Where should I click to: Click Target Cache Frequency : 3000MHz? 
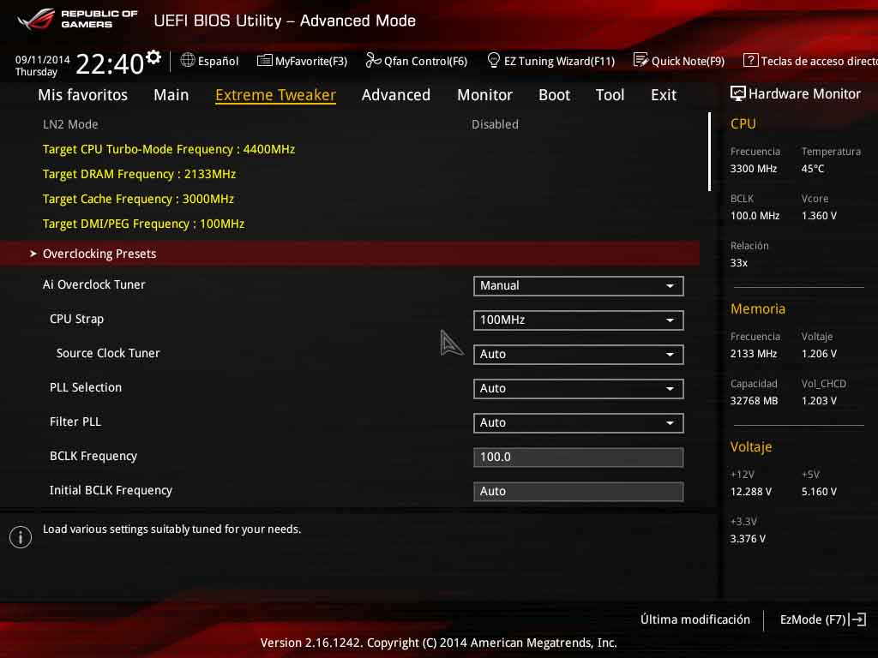click(138, 199)
